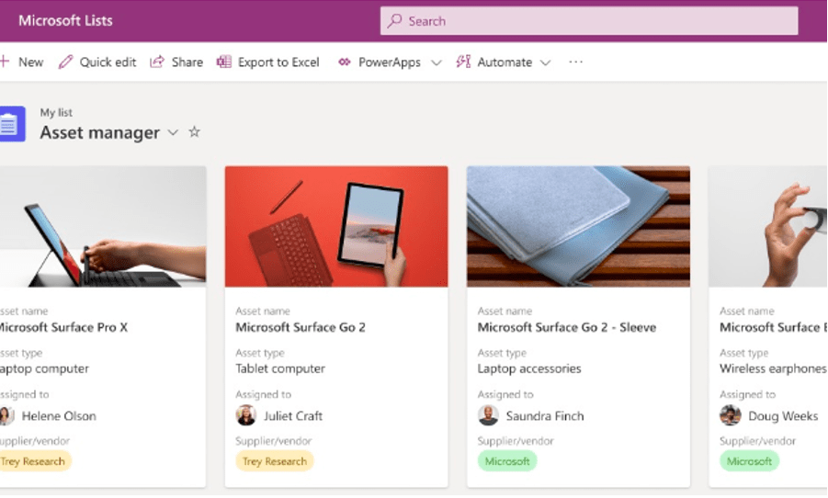This screenshot has width=828, height=498.
Task: Click the Quick edit pencil icon
Action: point(65,62)
